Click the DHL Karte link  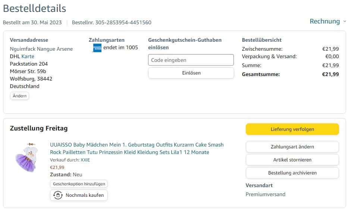28,56
